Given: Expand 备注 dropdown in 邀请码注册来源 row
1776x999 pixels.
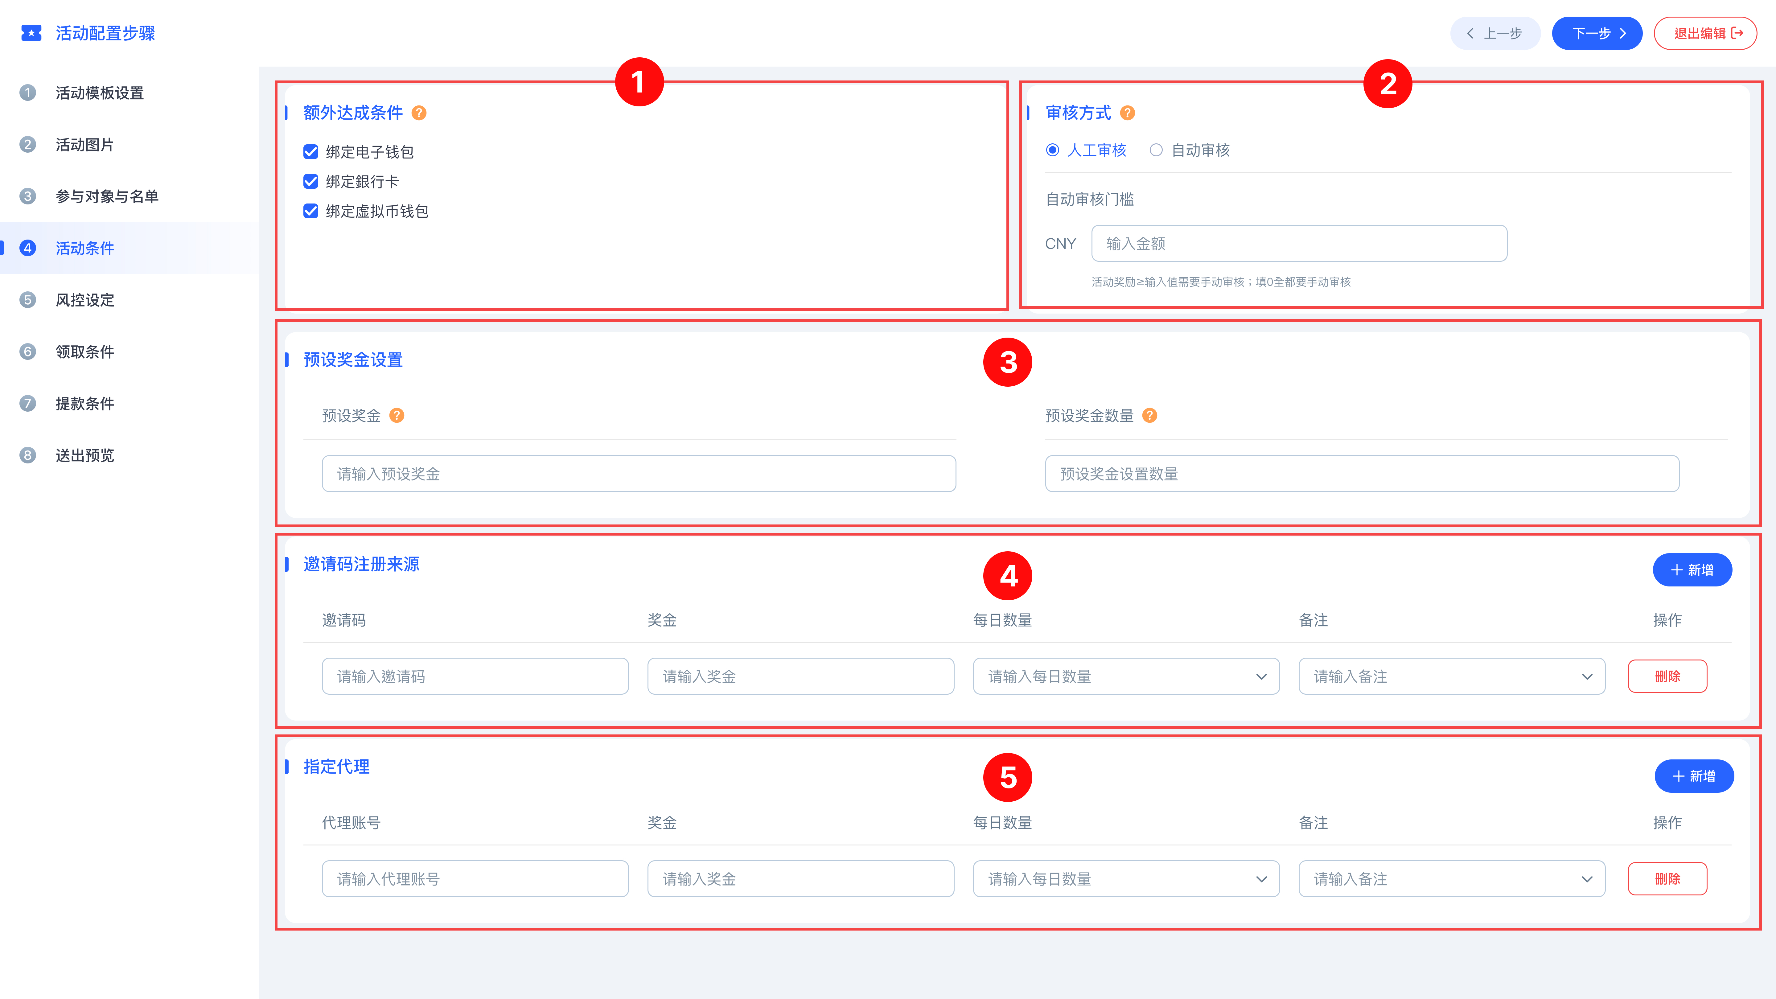Looking at the screenshot, I should (x=1451, y=676).
